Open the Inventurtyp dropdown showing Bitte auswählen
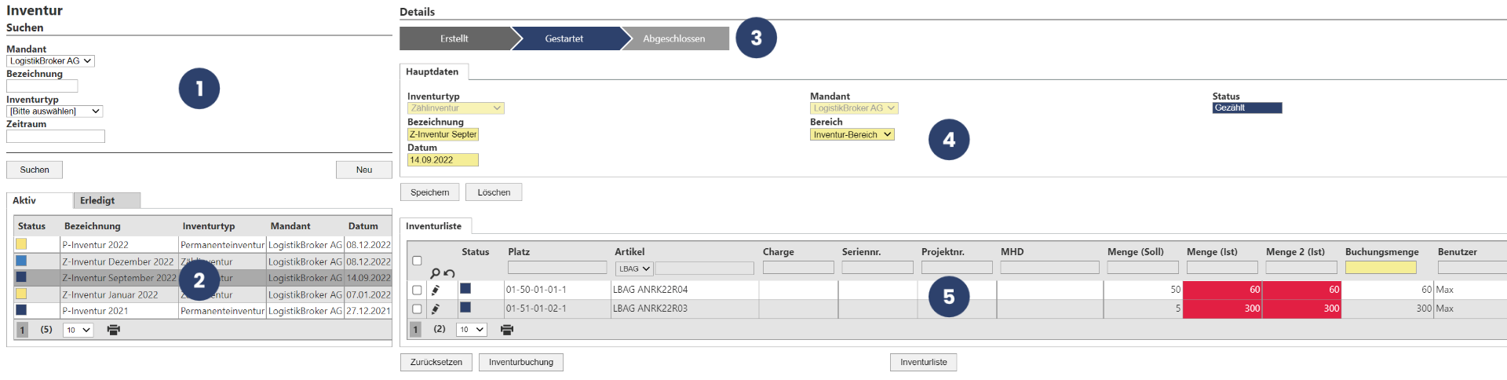The height and width of the screenshot is (380, 1507). 55,111
